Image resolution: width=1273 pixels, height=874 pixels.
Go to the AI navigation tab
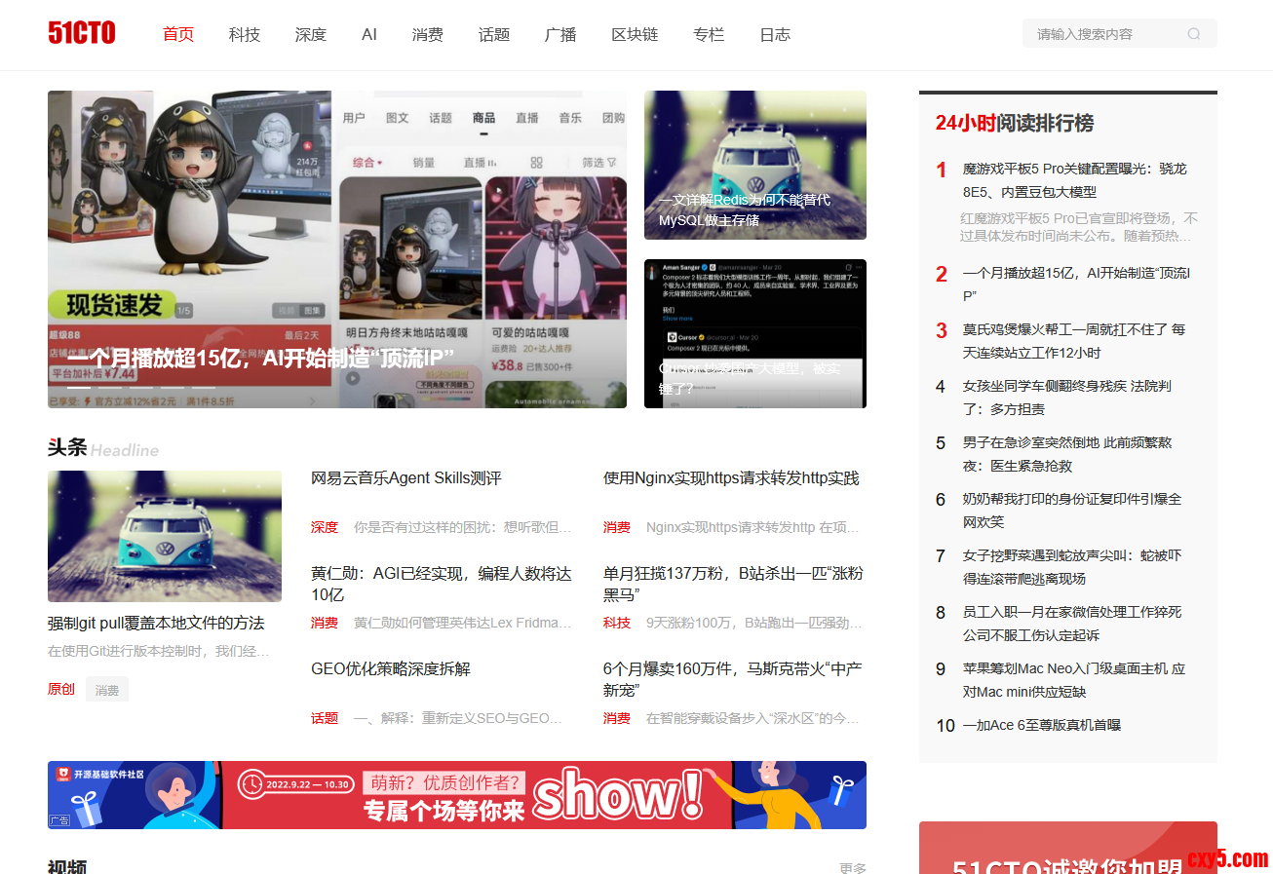[x=369, y=35]
